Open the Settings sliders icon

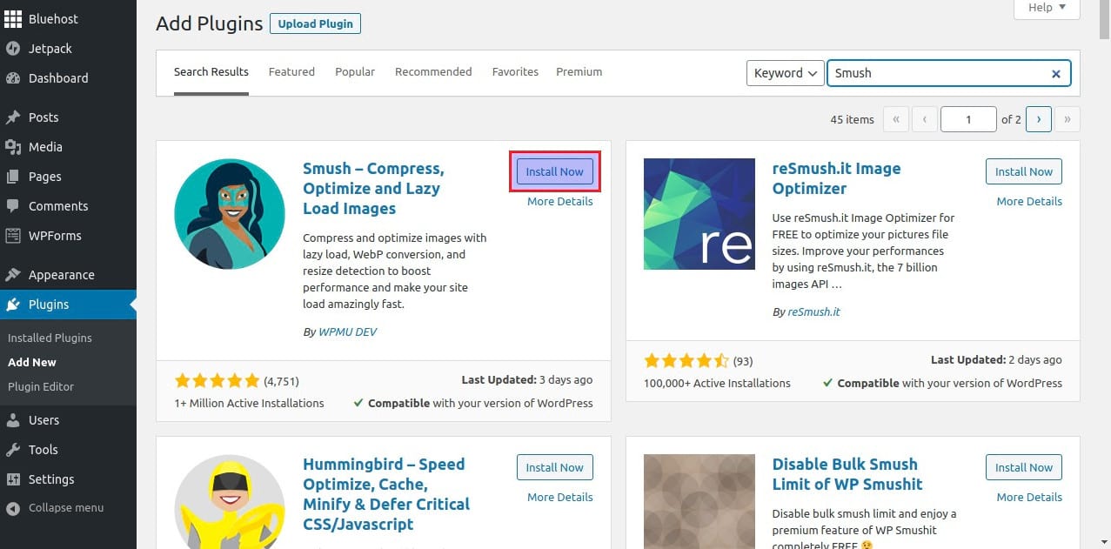point(13,479)
